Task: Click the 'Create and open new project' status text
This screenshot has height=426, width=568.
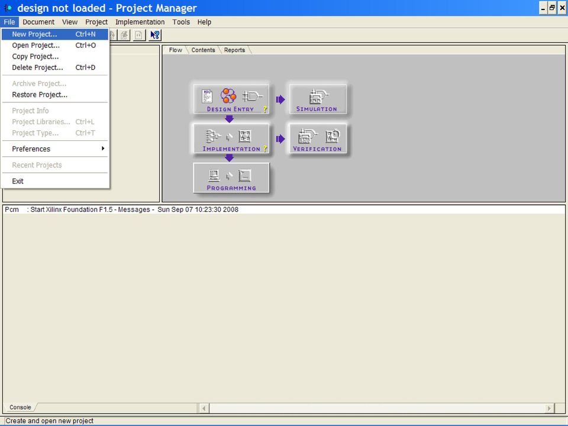Action: 50,421
